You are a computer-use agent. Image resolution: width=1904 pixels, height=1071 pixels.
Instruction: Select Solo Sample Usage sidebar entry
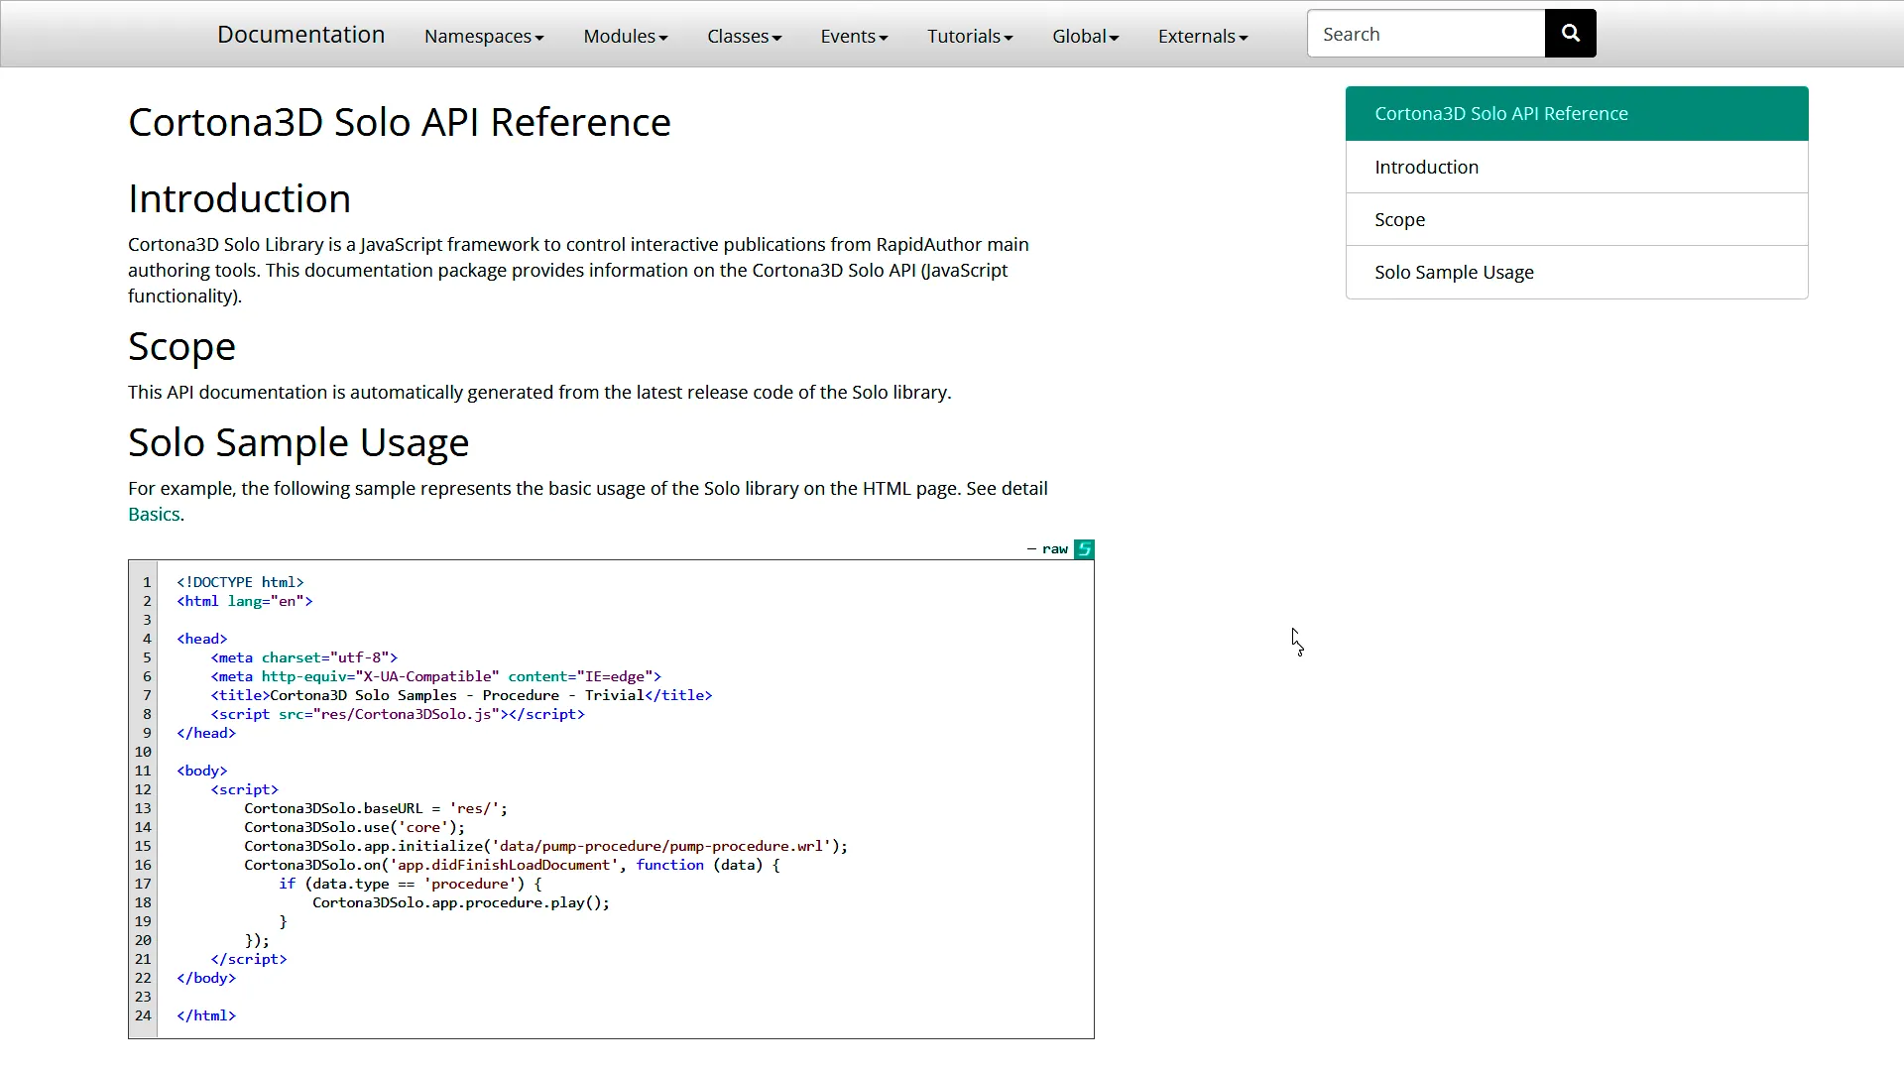coord(1454,273)
